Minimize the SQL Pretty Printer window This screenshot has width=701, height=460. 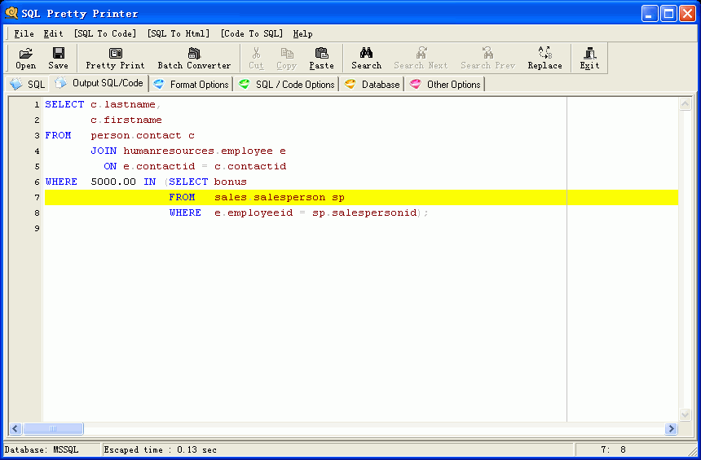coord(650,13)
